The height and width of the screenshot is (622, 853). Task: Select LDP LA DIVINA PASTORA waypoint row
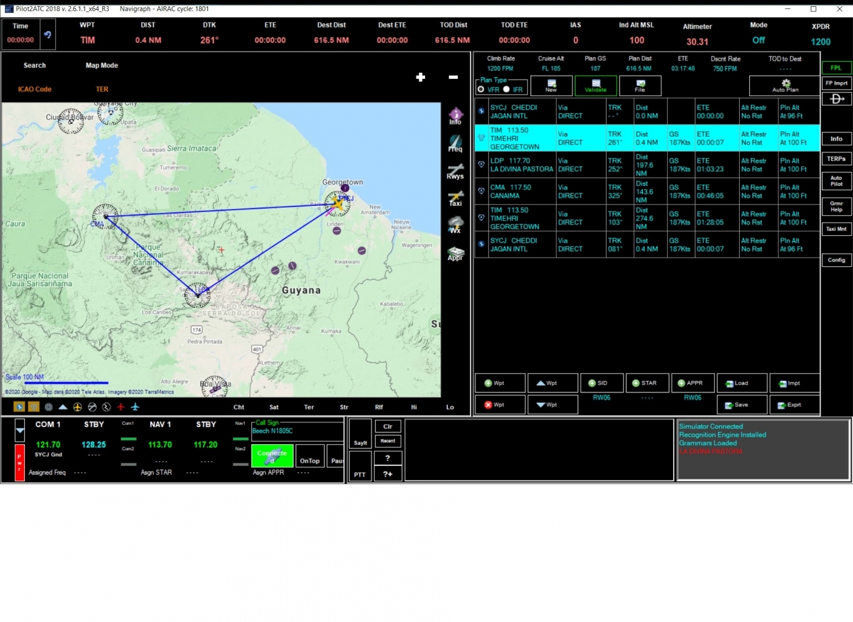647,165
